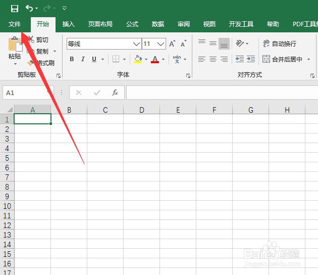Open the 开发工具 tab
Viewport: 318px width, 275px height.
[x=241, y=24]
